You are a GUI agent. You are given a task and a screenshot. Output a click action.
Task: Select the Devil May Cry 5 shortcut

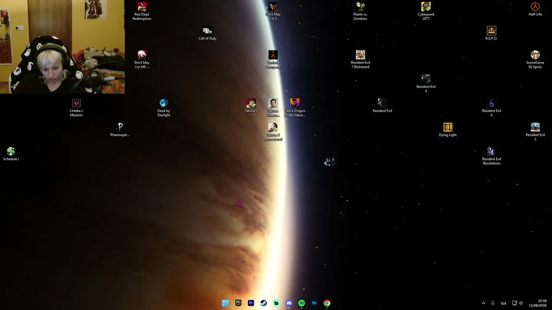pos(273,11)
